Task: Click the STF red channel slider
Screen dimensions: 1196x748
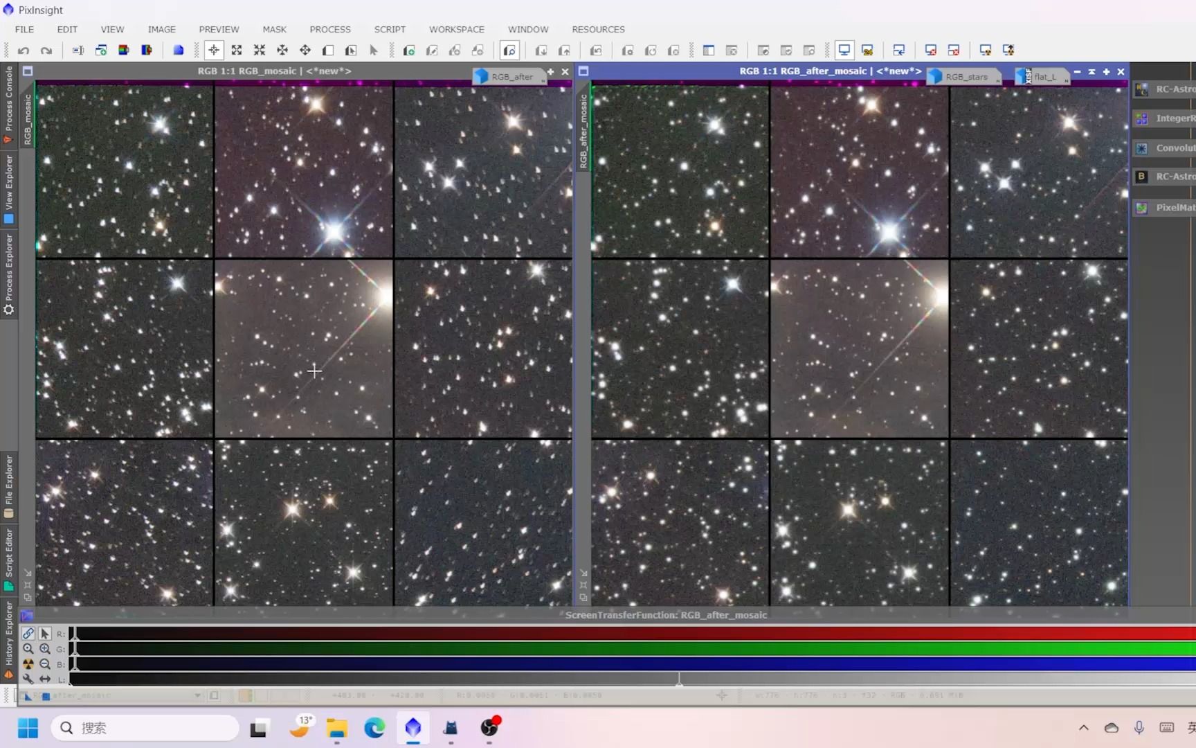Action: click(632, 634)
